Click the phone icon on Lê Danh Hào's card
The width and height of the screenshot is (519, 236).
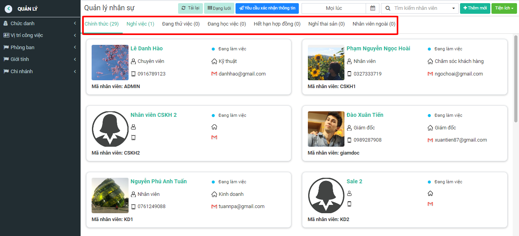click(x=133, y=74)
